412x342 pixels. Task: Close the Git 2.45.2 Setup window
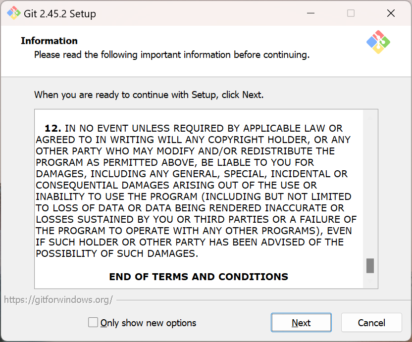point(391,13)
